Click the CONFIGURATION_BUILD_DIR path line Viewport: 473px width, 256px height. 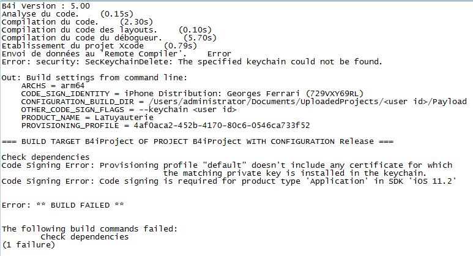[244, 101]
